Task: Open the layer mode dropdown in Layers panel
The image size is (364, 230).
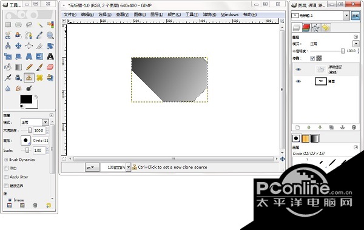Action: click(356, 44)
